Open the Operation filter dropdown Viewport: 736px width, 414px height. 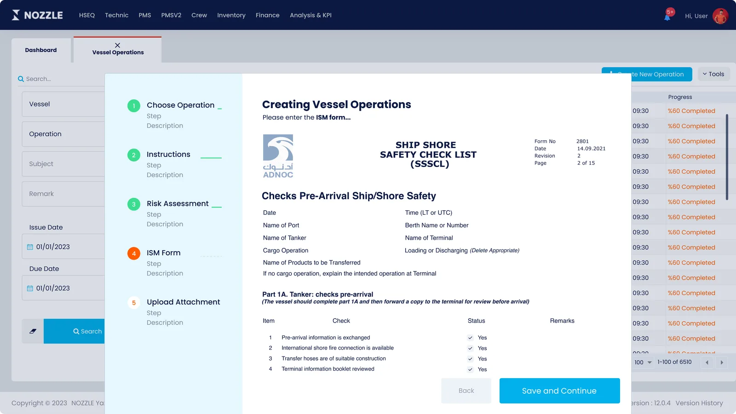coord(63,134)
